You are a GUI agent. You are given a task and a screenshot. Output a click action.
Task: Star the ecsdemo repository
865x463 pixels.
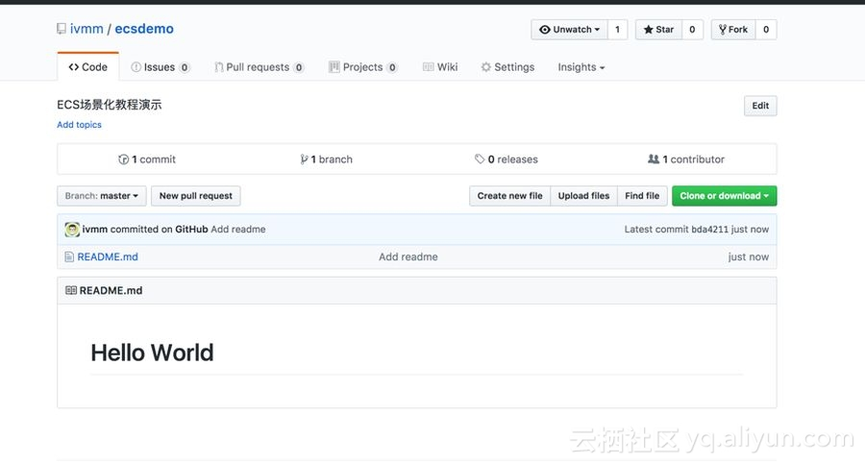click(x=658, y=30)
